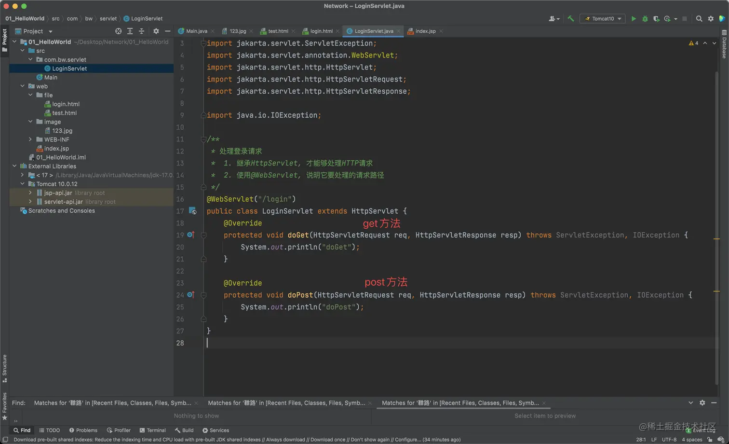Start debugging with the bug icon
Viewport: 729px width, 444px height.
pyautogui.click(x=645, y=19)
